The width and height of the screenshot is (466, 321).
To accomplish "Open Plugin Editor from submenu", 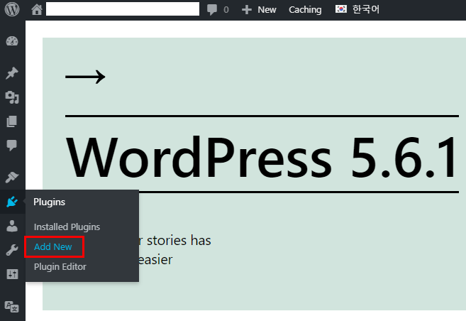I will pos(60,267).
